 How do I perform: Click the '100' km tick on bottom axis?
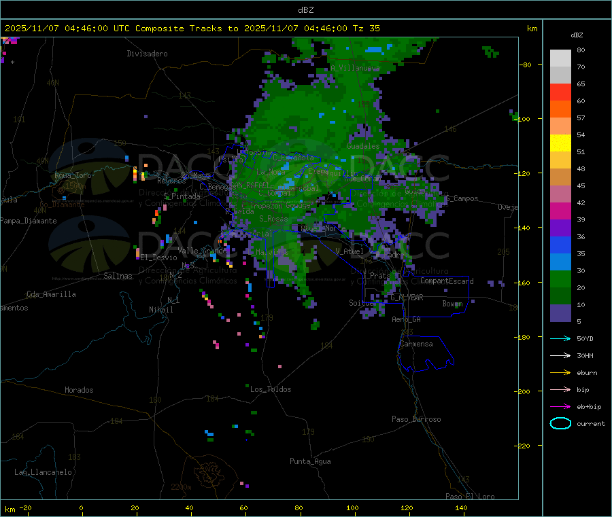(352, 507)
